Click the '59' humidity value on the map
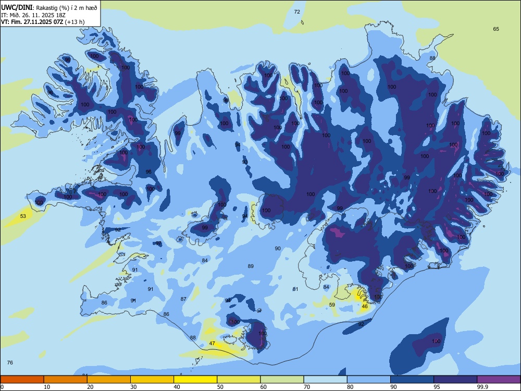This screenshot has height=391, width=521. 332,304
